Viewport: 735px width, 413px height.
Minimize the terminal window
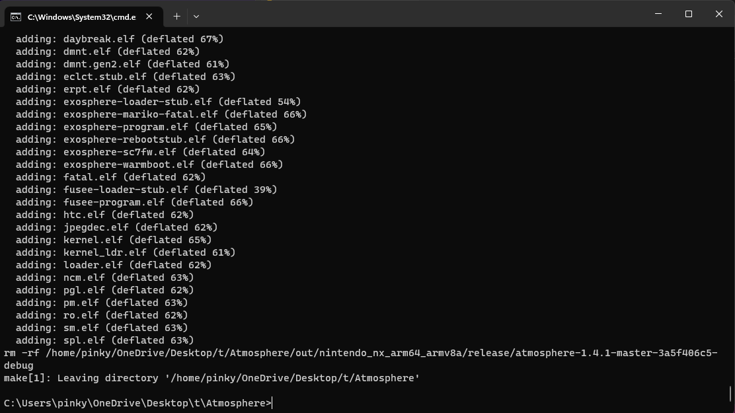pos(658,14)
